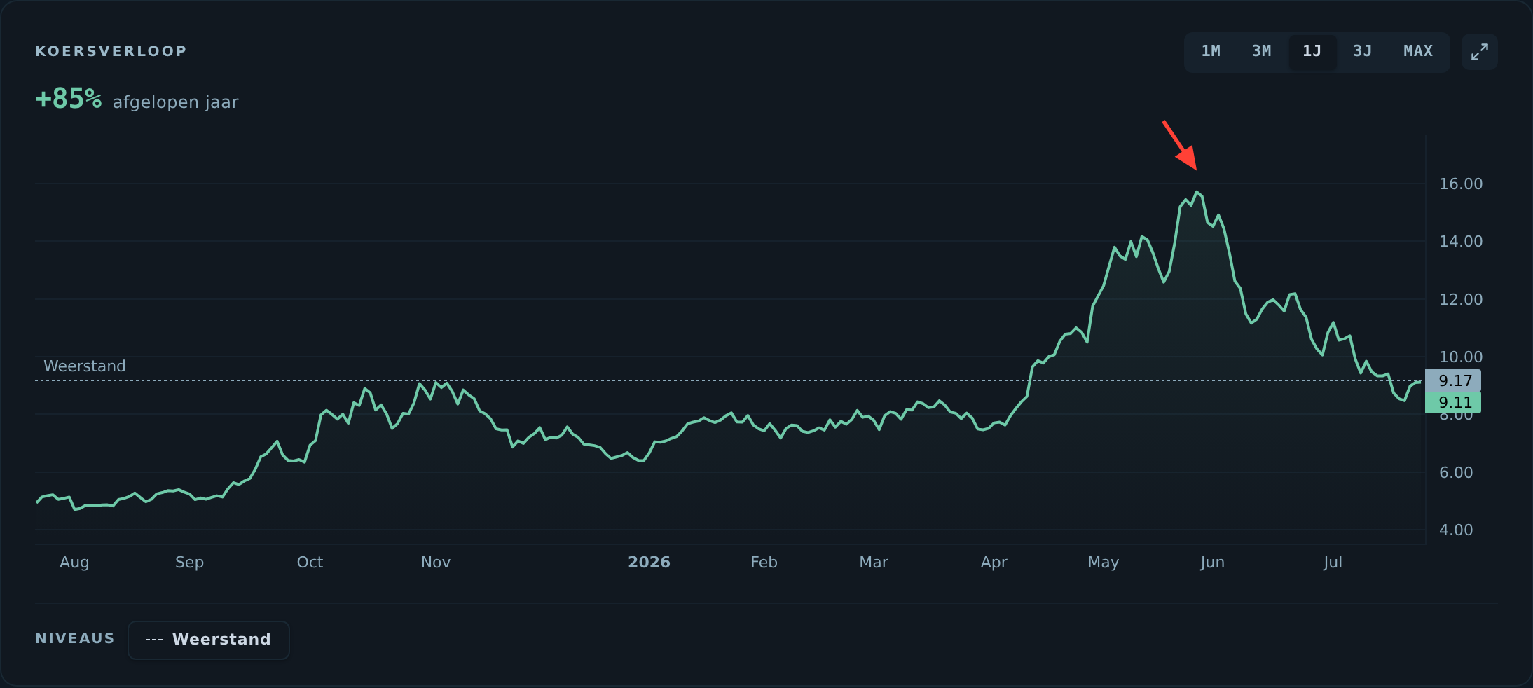
Task: Click the 14.00 axis label
Action: (x=1461, y=241)
